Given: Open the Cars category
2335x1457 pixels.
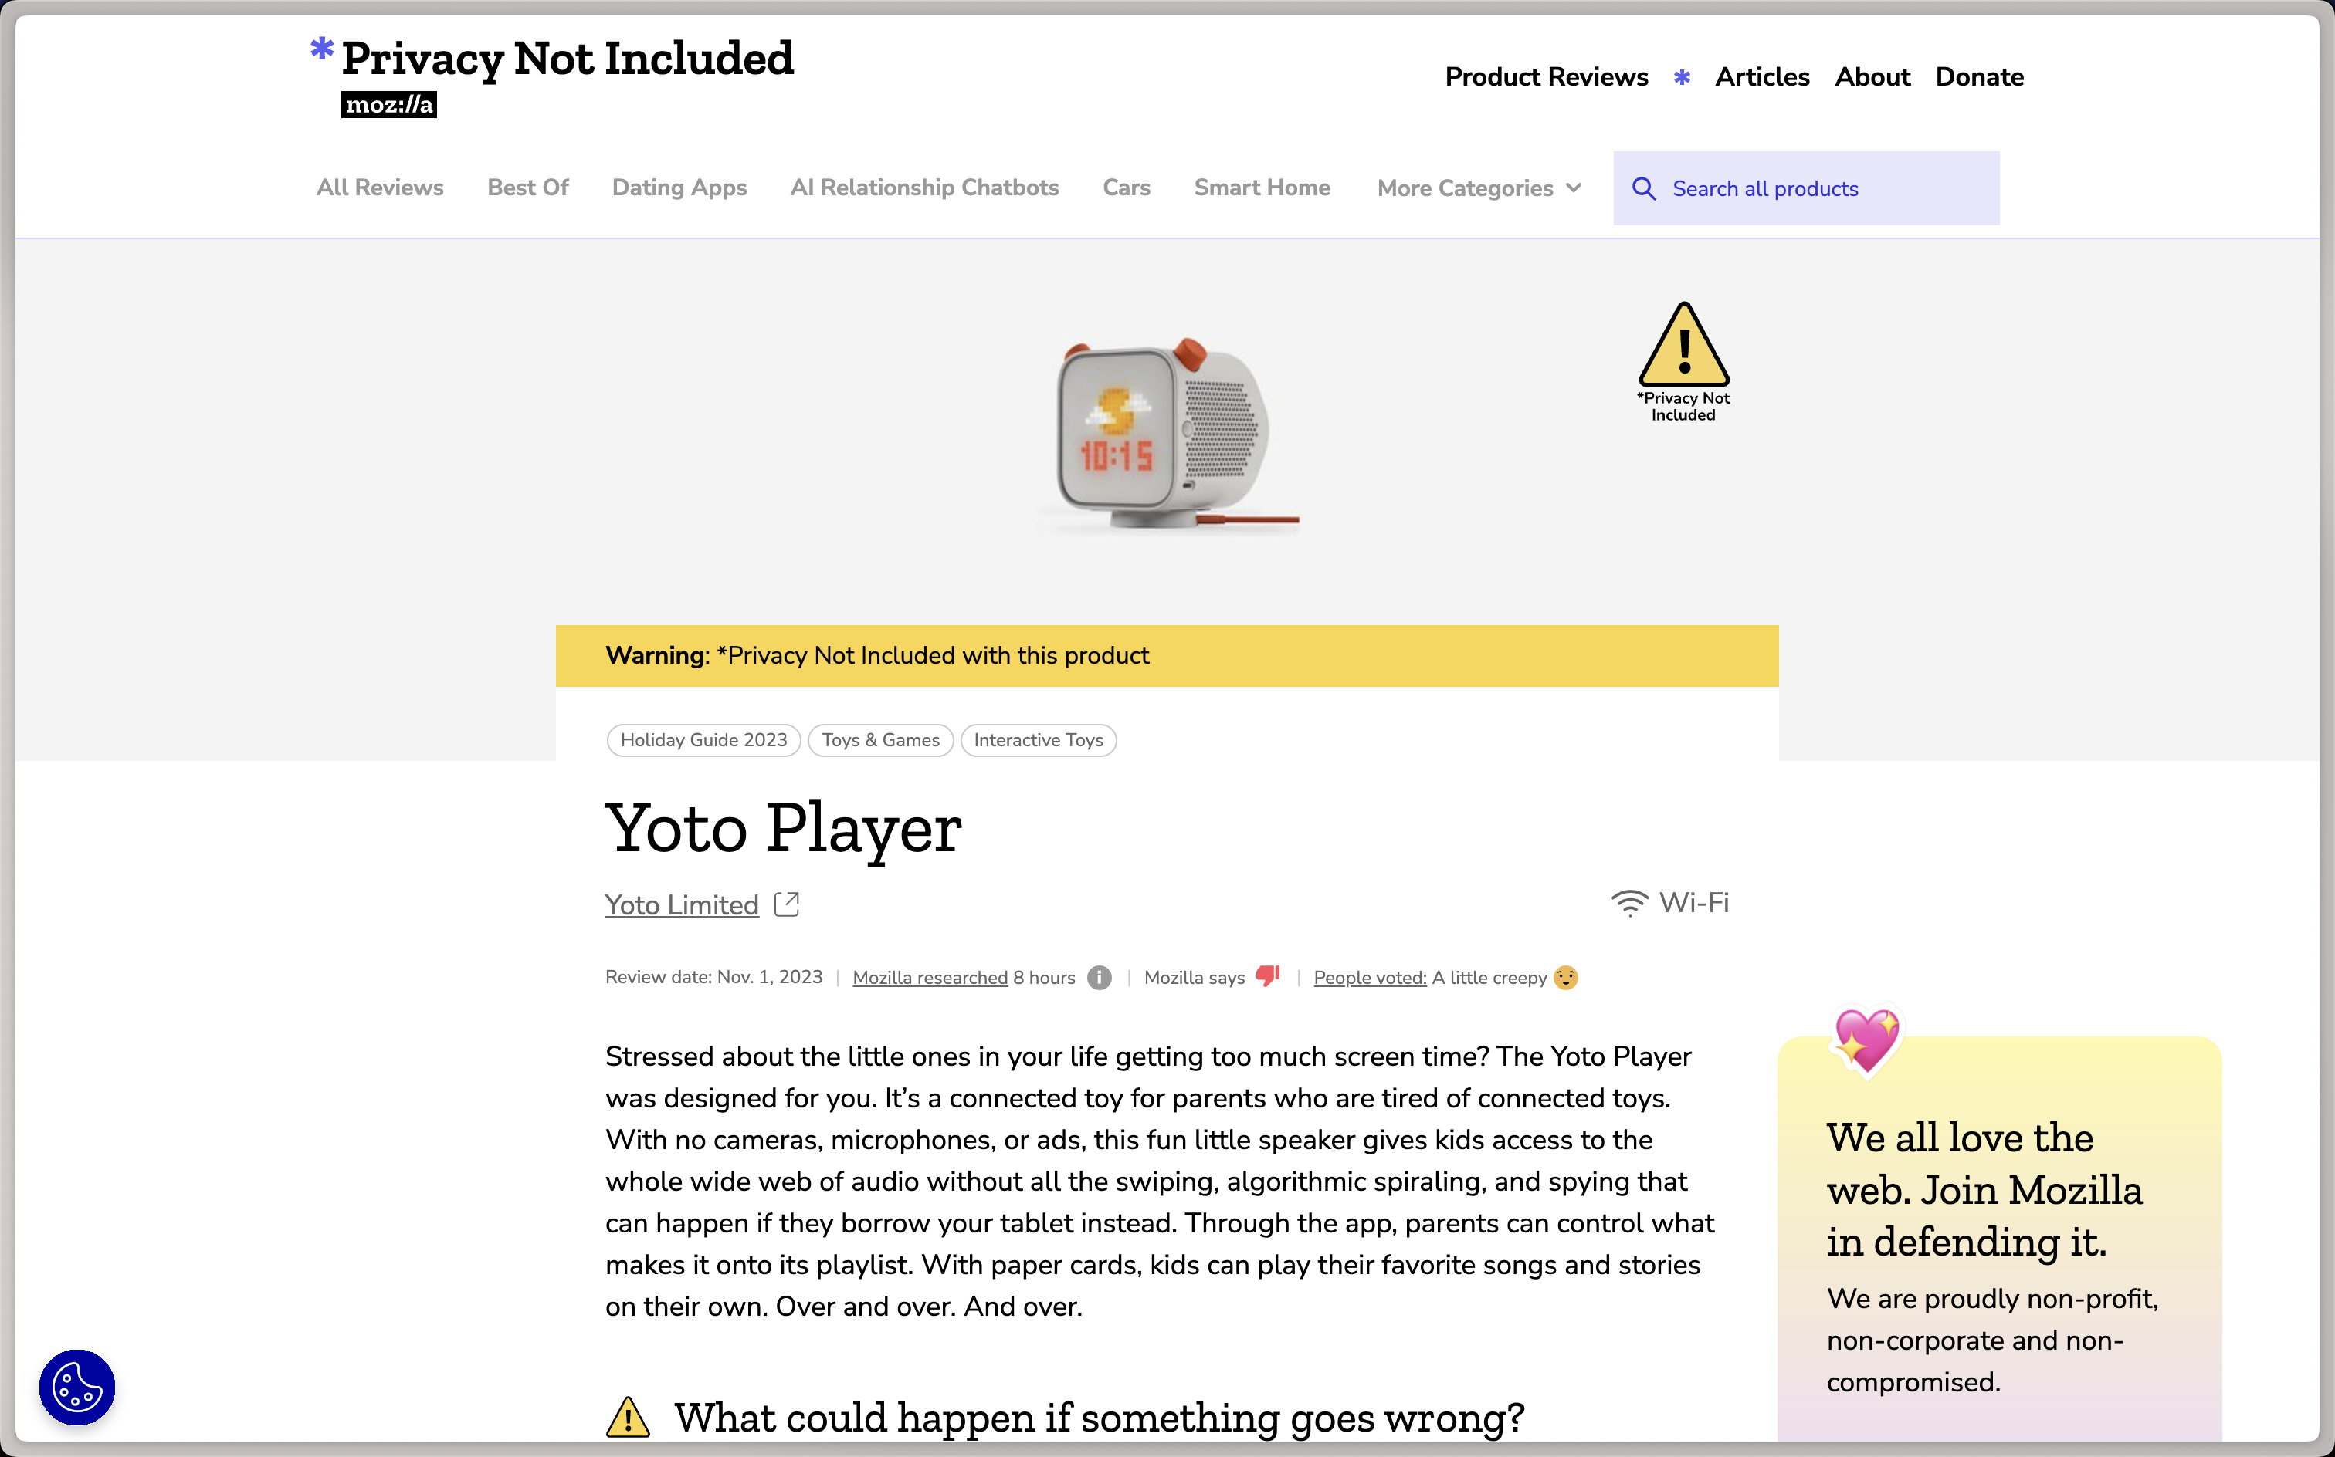Looking at the screenshot, I should click(1126, 187).
